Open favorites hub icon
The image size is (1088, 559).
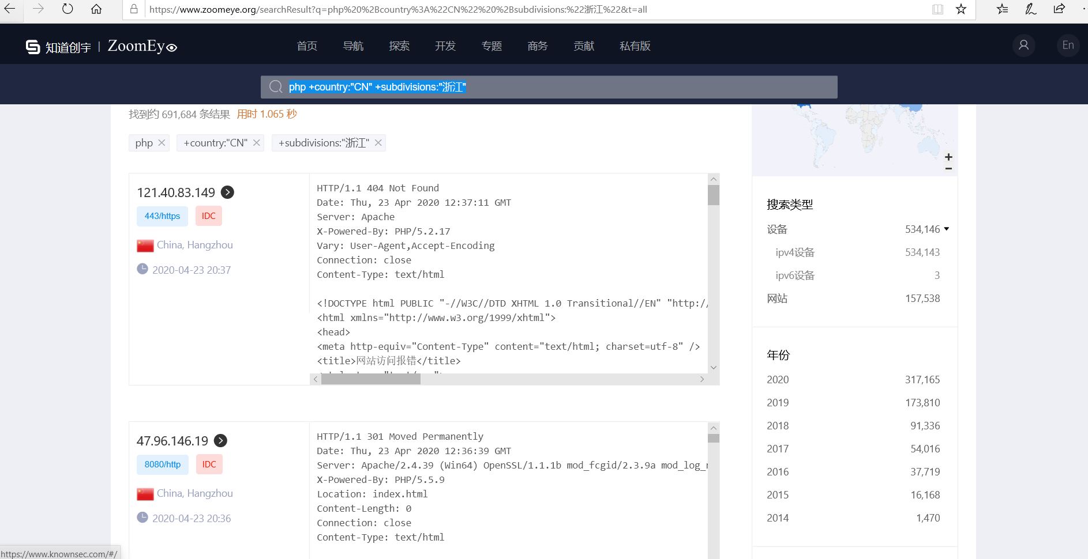pos(1003,9)
